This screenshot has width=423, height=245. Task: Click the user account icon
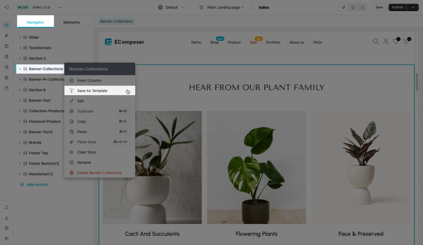click(386, 42)
